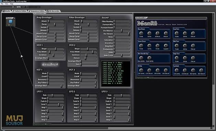
Task: Click the VCF 2 Resonance slider
Action: click(x=89, y=80)
